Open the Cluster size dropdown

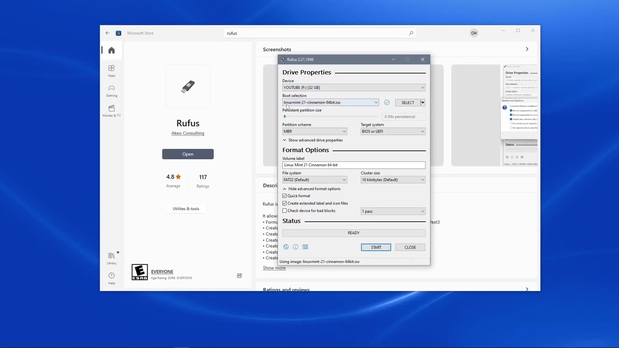pos(393,180)
